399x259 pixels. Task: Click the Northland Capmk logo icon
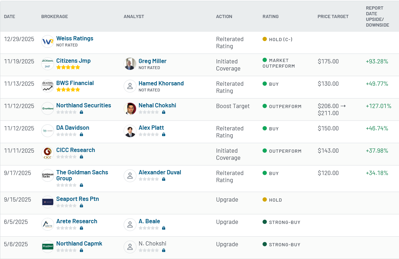pyautogui.click(x=48, y=247)
